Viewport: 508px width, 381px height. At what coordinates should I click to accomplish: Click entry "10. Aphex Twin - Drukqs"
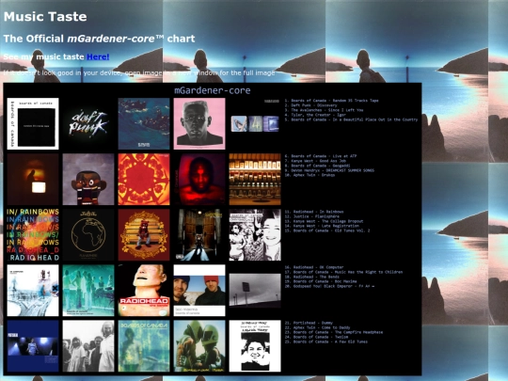pyautogui.click(x=310, y=175)
